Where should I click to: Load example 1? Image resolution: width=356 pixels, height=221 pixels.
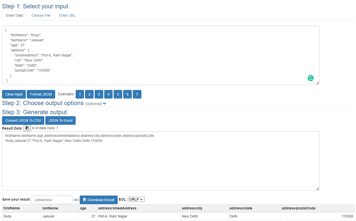click(x=80, y=94)
